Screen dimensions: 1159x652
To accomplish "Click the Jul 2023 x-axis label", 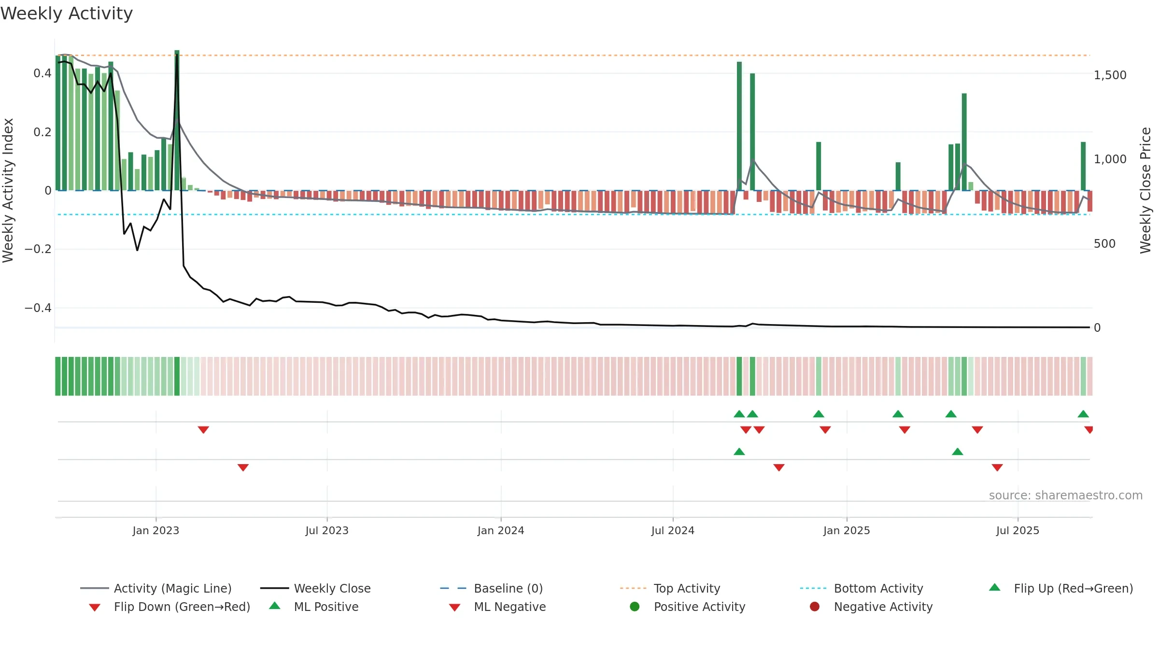I will point(327,530).
